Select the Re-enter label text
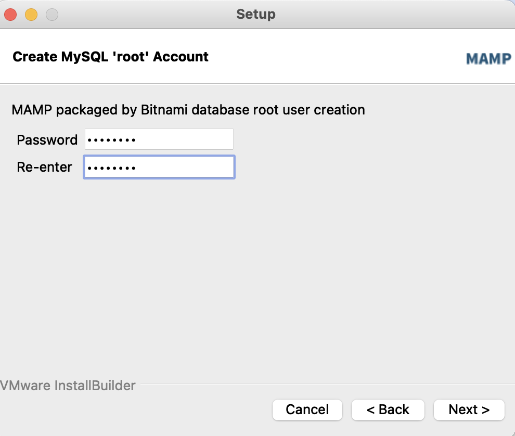The width and height of the screenshot is (515, 436). coord(44,167)
